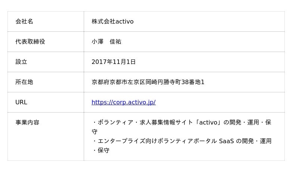Click the 守 character on the wrapped line
Viewport: 299px width, 172px height.
[x=95, y=132]
